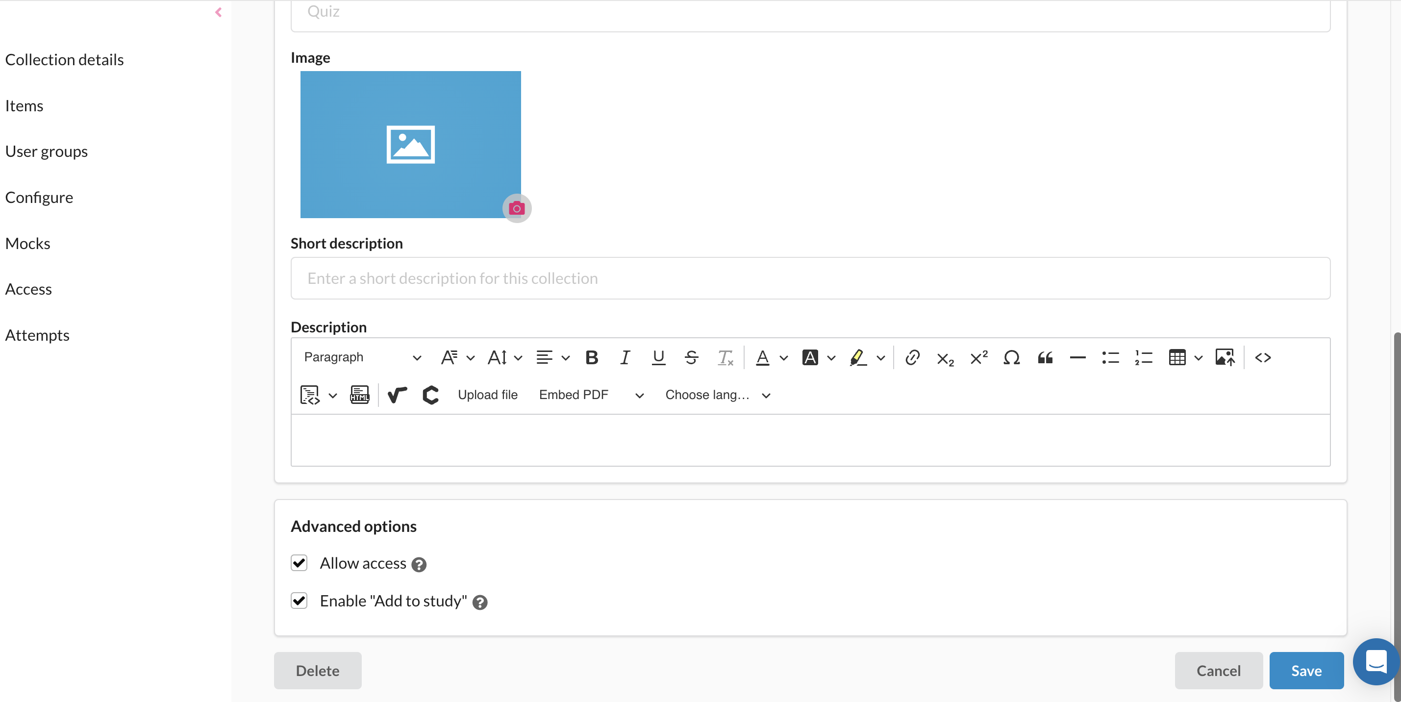Image resolution: width=1401 pixels, height=702 pixels.
Task: Apply strikethrough formatting
Action: pos(691,357)
